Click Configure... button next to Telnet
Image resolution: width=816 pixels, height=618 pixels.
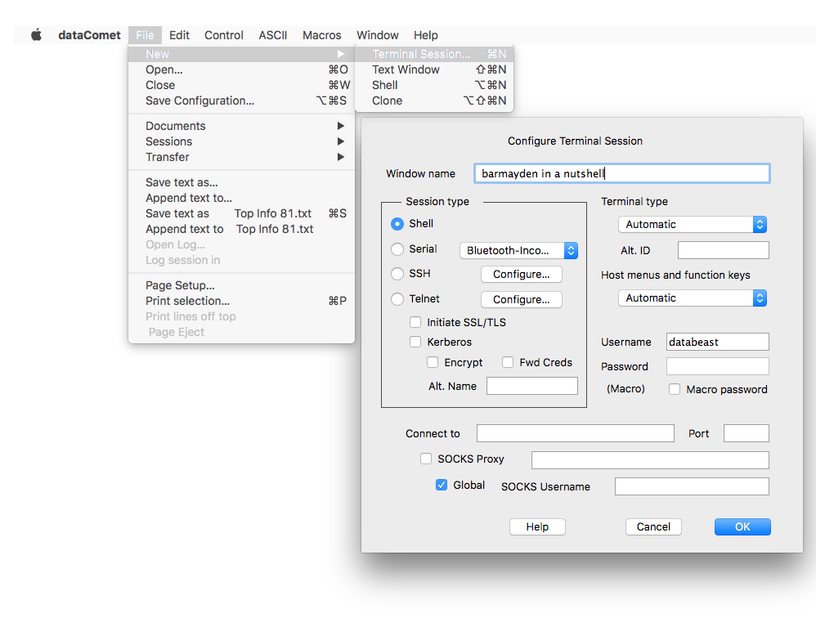click(x=522, y=300)
